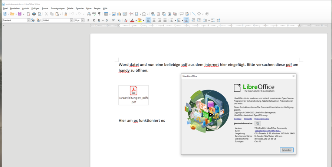Apply yellow highlighting color button
332x167 pixels.
coord(139,20)
